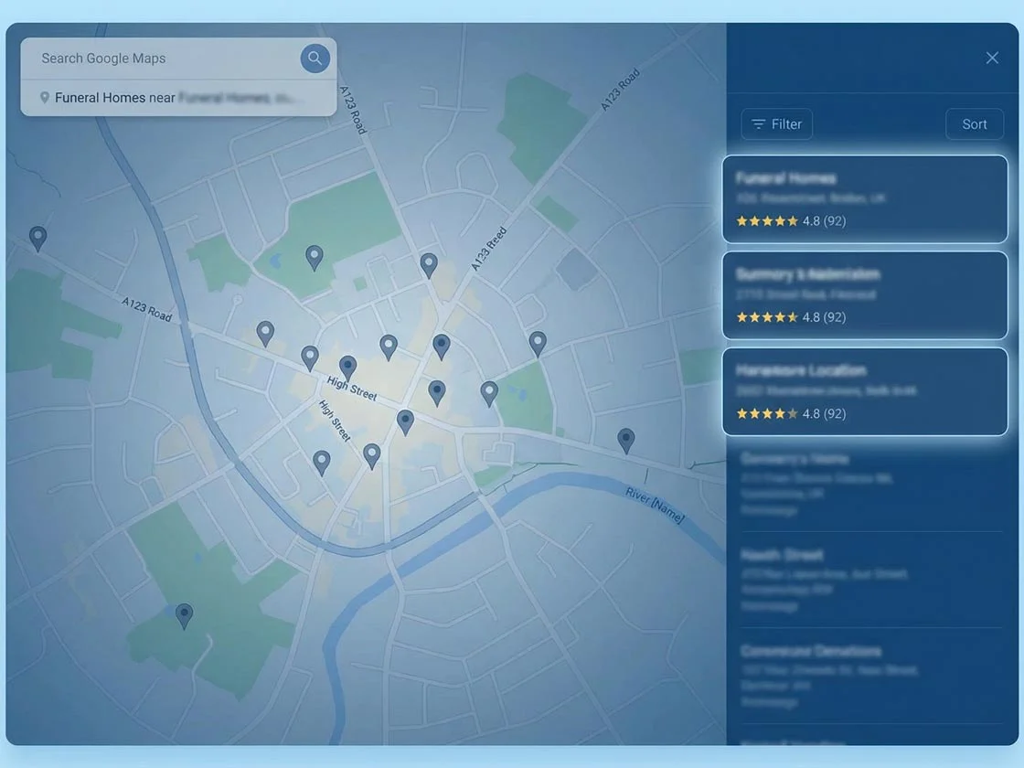Open the Sort options
The width and height of the screenshot is (1024, 768).
974,124
